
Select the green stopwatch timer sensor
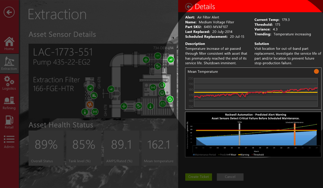tap(170, 99)
